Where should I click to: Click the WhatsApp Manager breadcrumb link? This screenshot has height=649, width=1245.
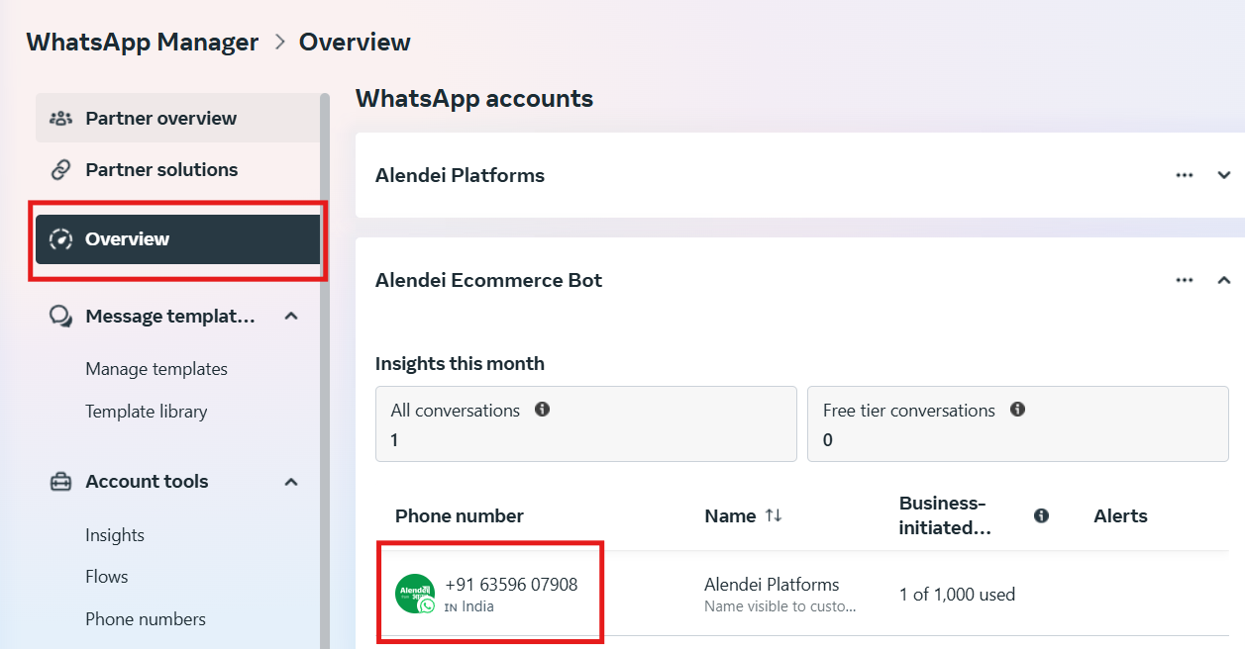(x=143, y=43)
